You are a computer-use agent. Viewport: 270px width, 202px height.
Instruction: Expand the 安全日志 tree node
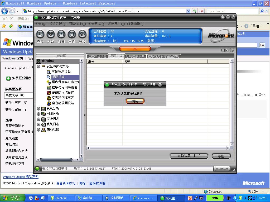tap(38, 119)
